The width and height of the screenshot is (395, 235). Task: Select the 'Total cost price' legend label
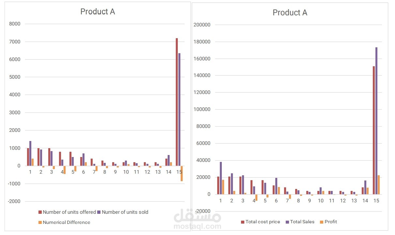(x=263, y=222)
